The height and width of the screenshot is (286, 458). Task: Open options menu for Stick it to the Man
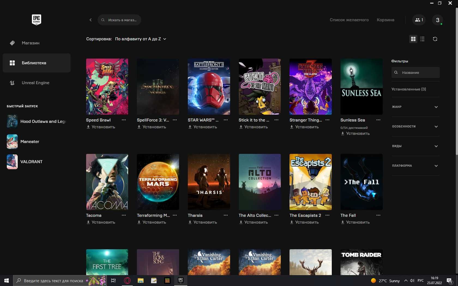[x=276, y=120]
